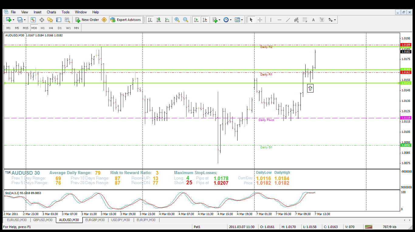This screenshot has height=232, width=415.
Task: Open the Tools menu
Action: point(66,12)
